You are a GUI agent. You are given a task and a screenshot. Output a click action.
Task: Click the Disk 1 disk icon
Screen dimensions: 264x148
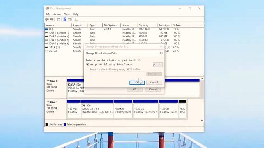[x=48, y=102]
